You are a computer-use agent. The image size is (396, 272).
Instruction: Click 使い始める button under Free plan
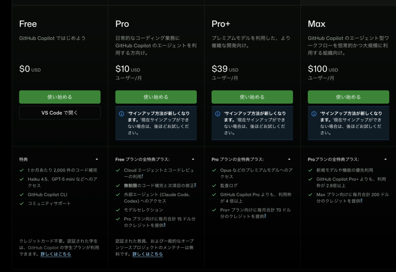pos(60,97)
